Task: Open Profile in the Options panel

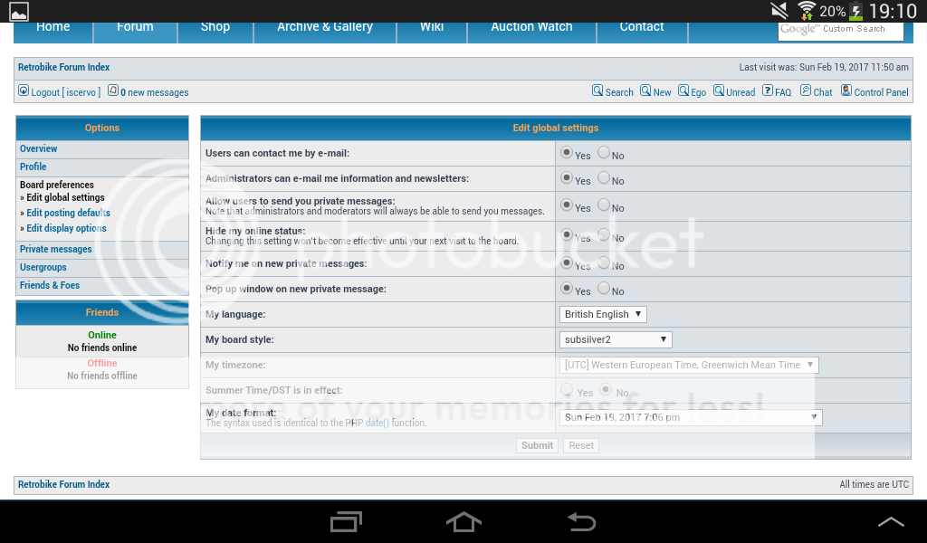Action: pyautogui.click(x=33, y=167)
